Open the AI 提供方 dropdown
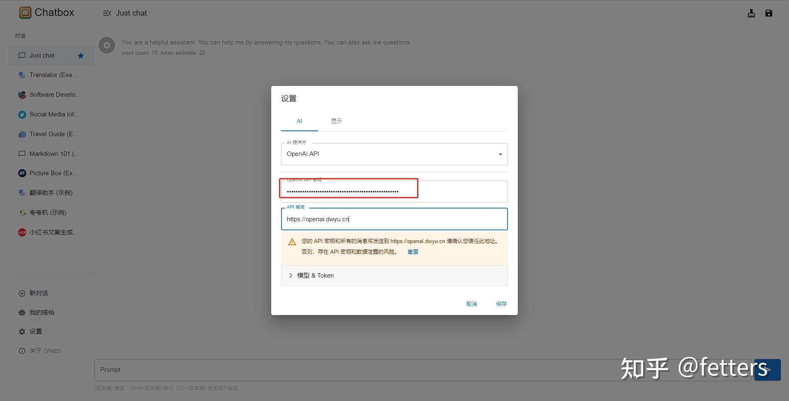789x401 pixels. coord(500,154)
